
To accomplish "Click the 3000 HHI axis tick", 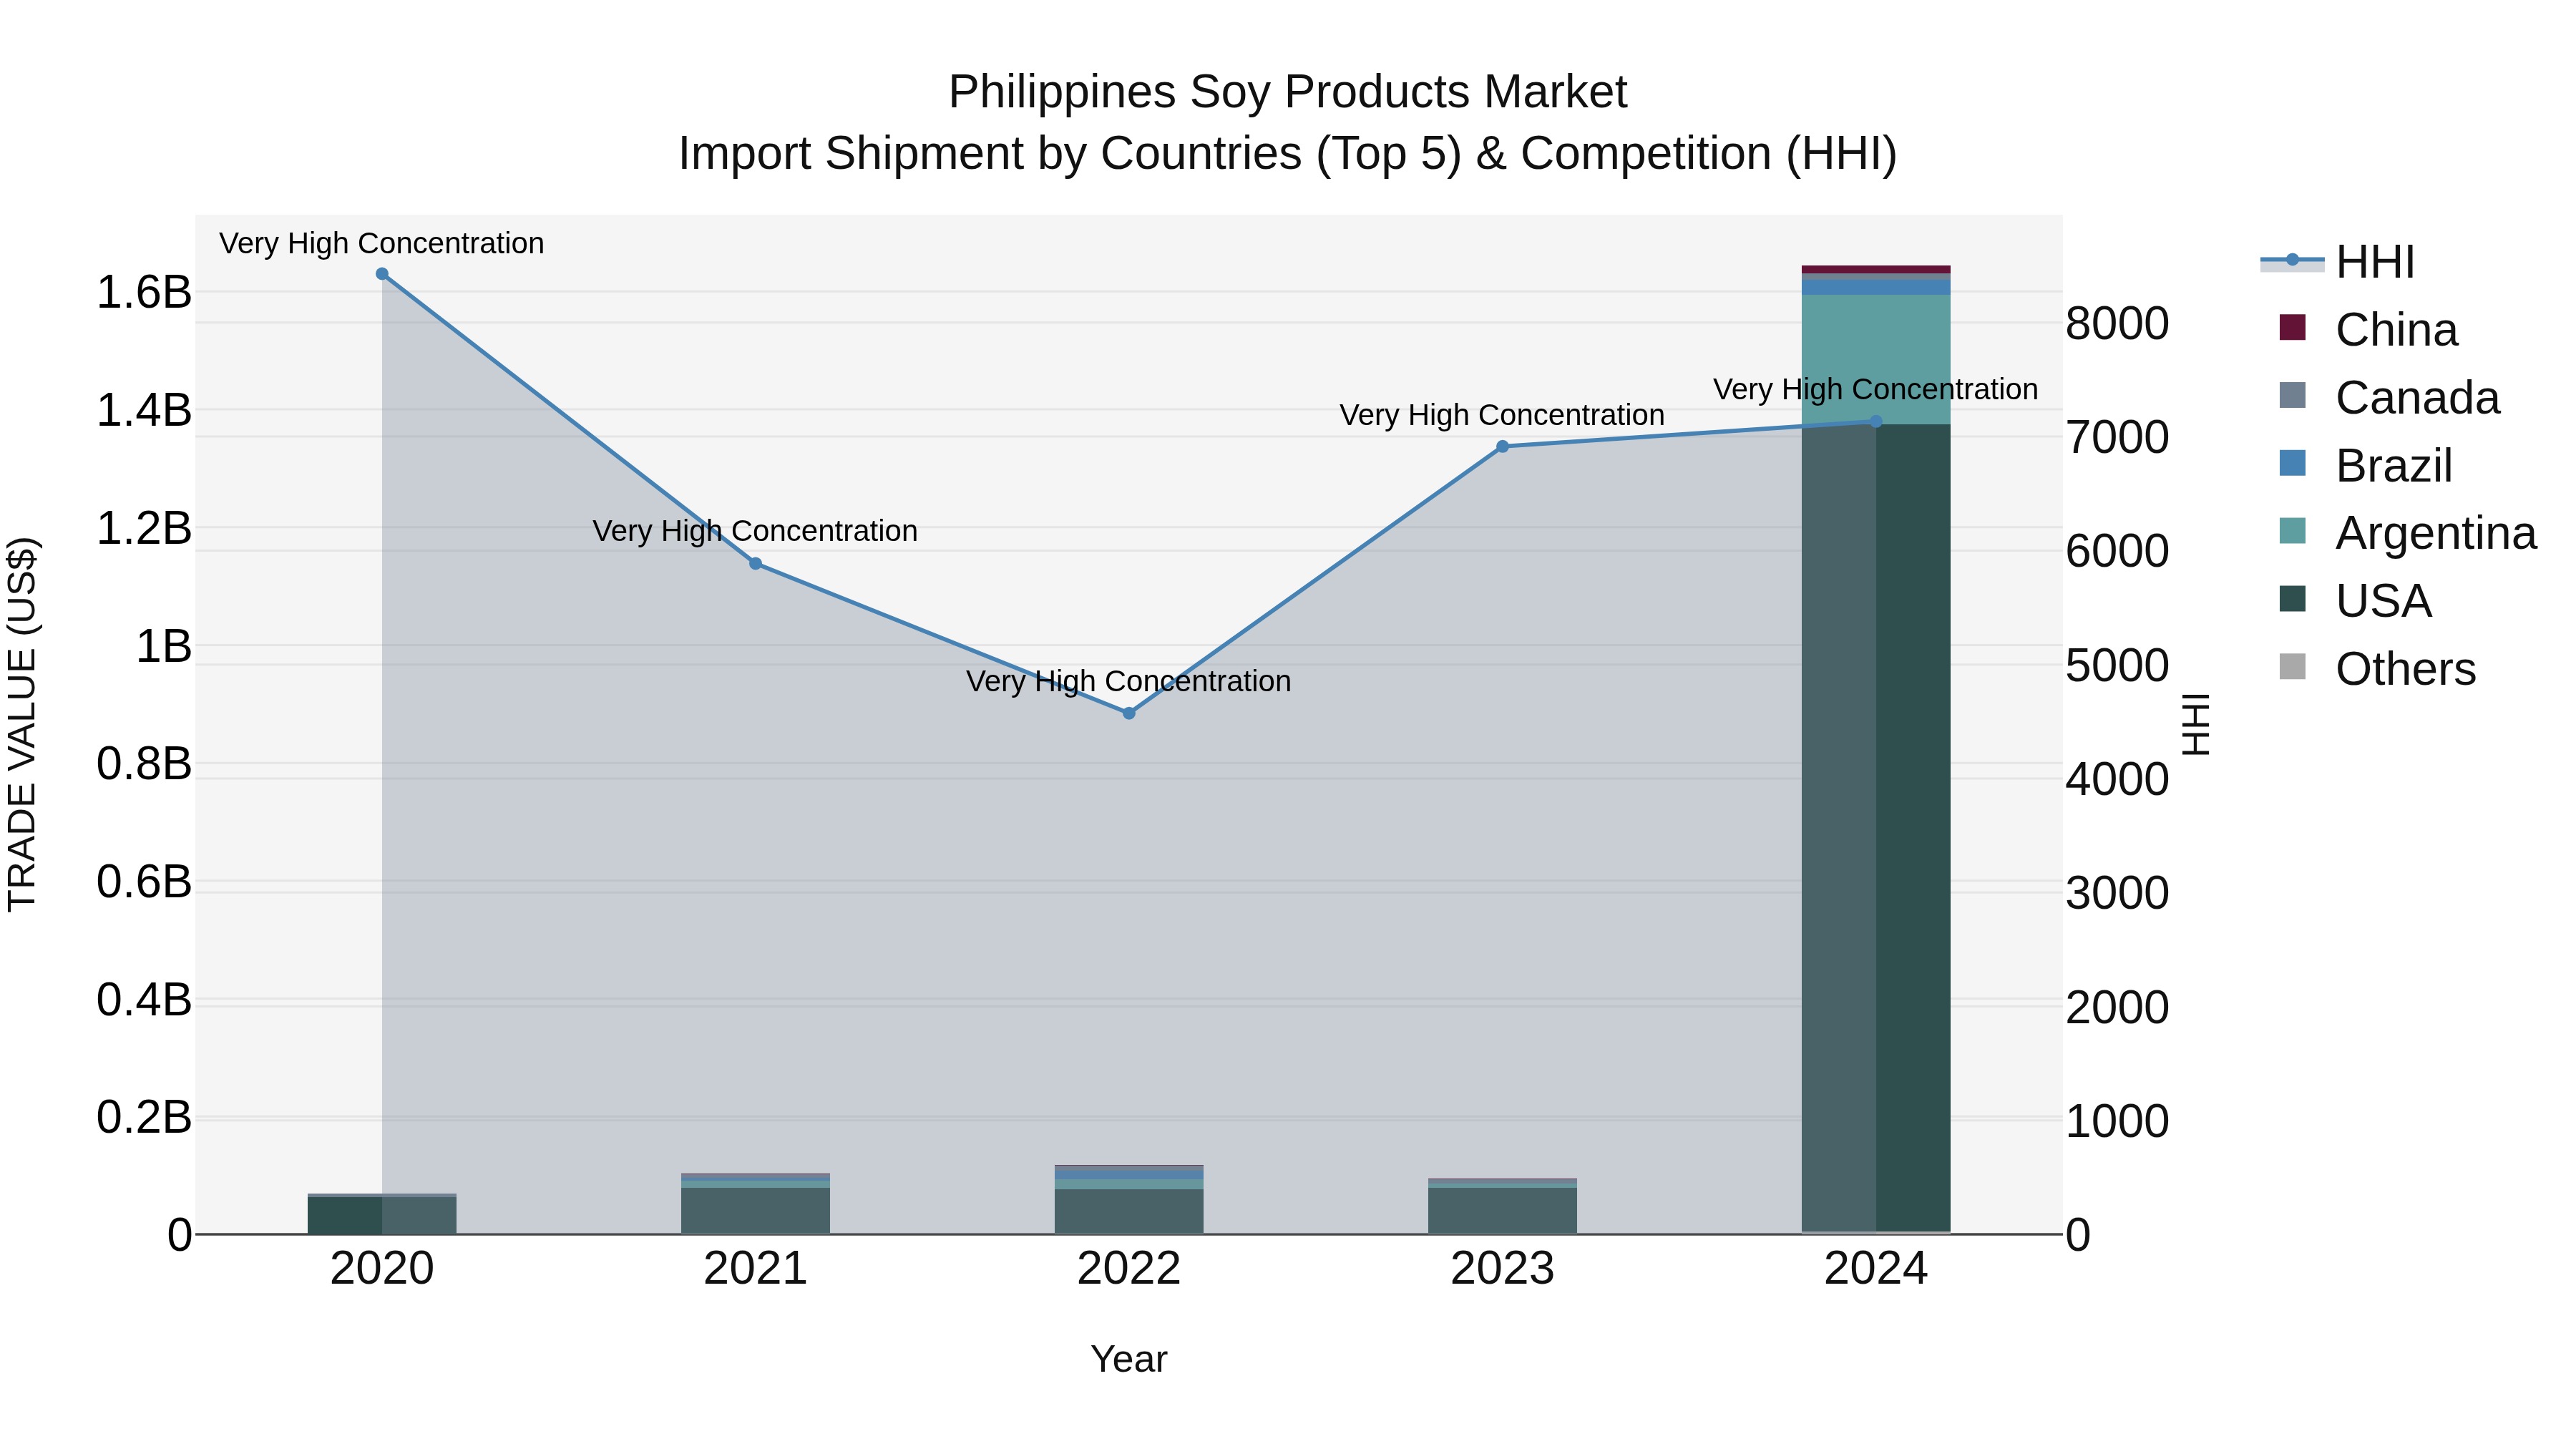I will coord(2117,893).
